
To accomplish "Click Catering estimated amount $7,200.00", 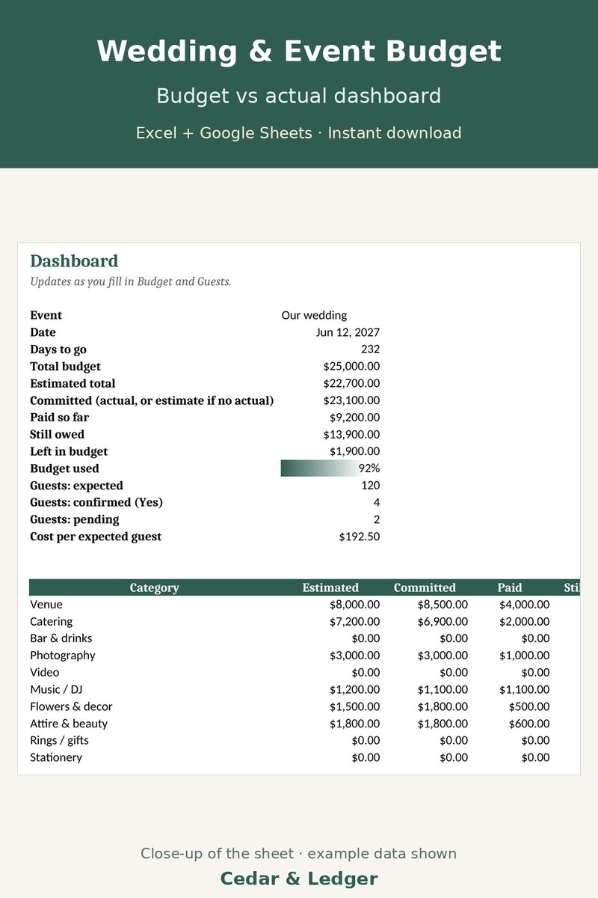I will click(x=354, y=621).
